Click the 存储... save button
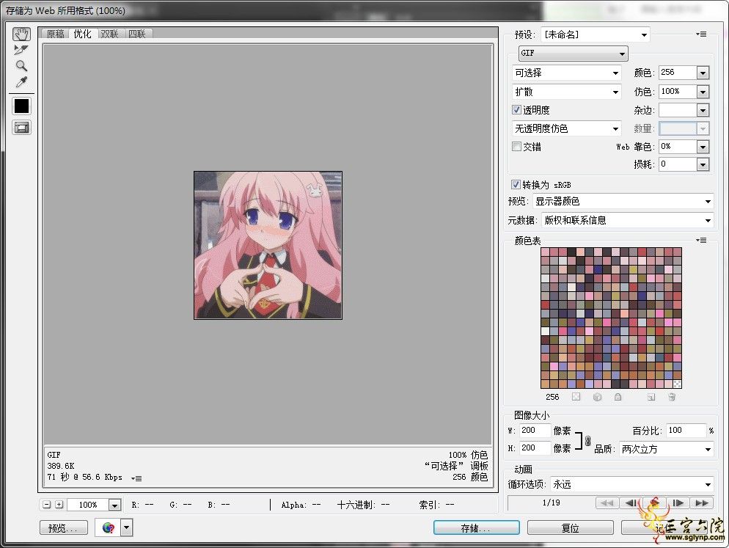729x548 pixels. tap(476, 528)
